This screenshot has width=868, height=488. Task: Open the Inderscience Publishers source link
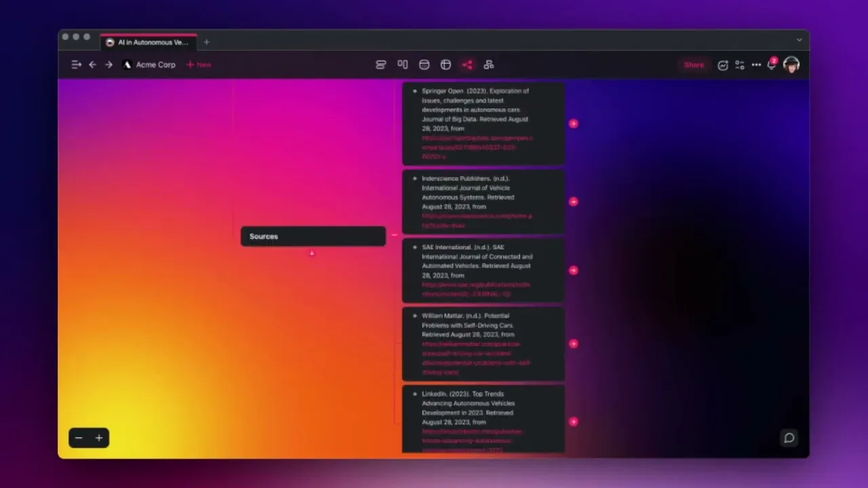click(x=477, y=221)
